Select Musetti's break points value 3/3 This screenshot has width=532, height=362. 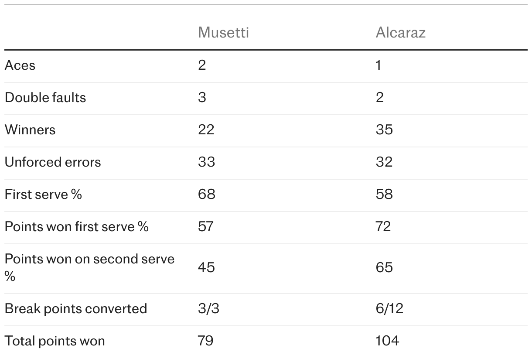pyautogui.click(x=208, y=309)
